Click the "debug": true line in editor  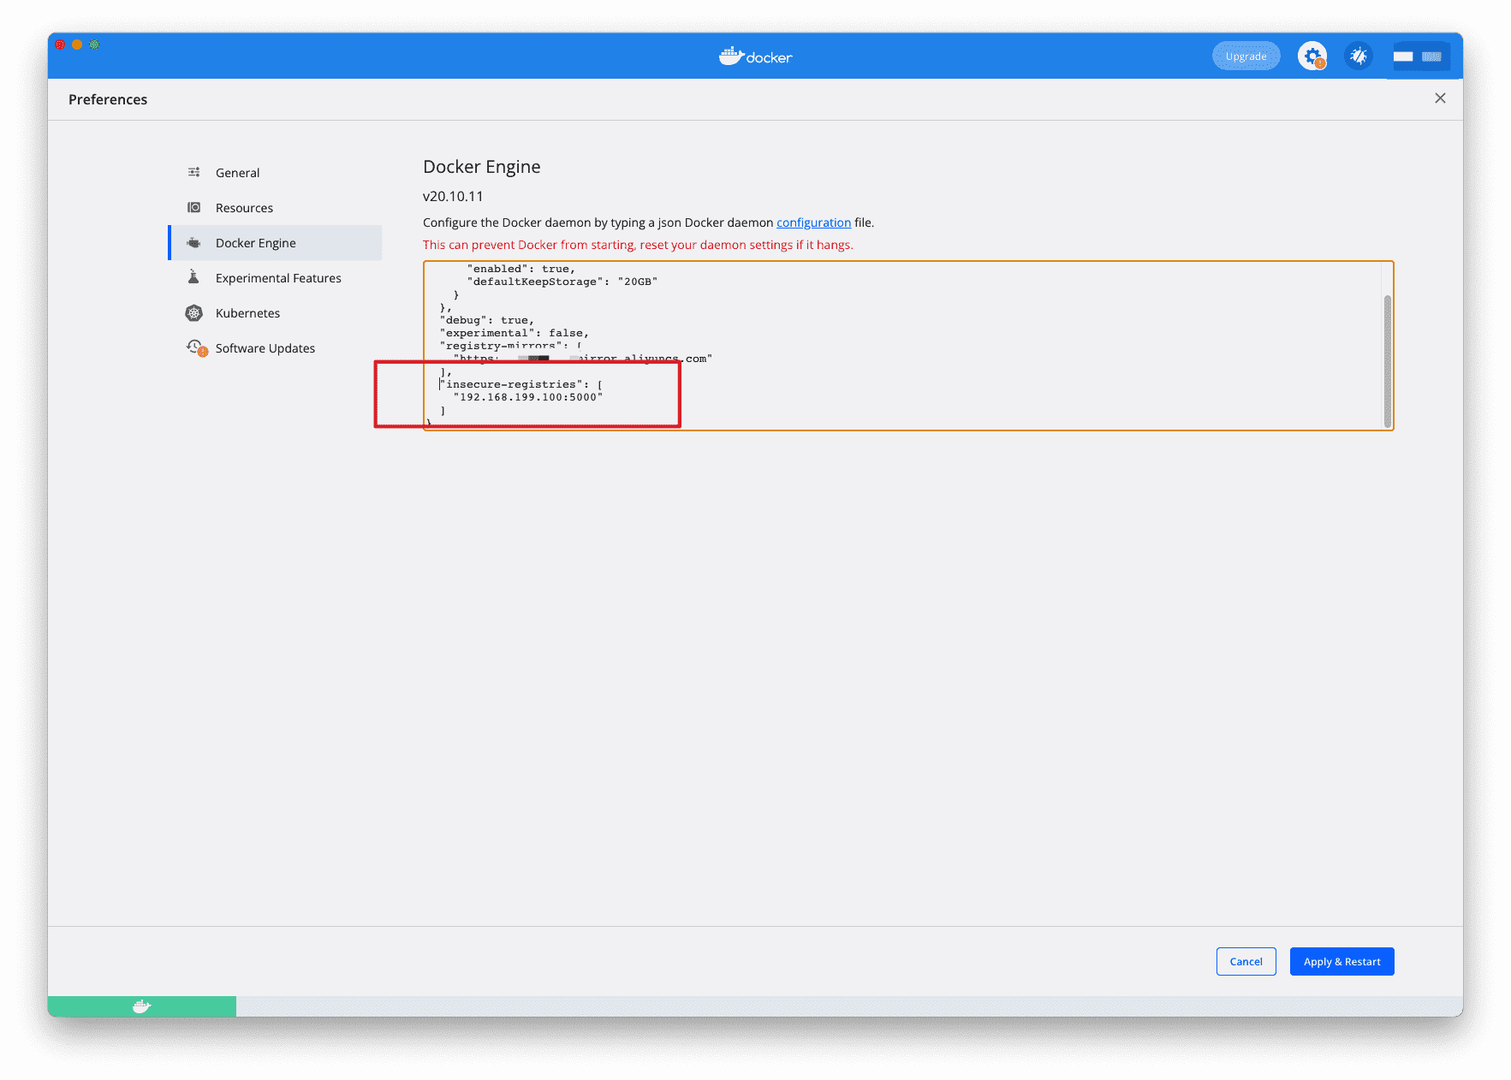click(x=488, y=320)
